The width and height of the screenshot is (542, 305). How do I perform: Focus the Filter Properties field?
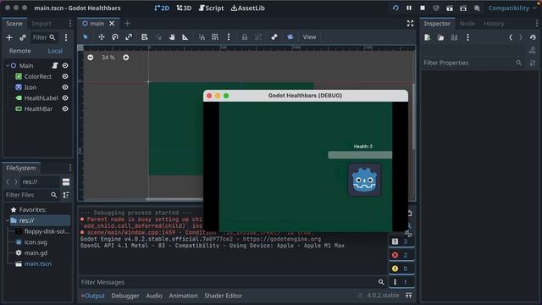[x=473, y=63]
